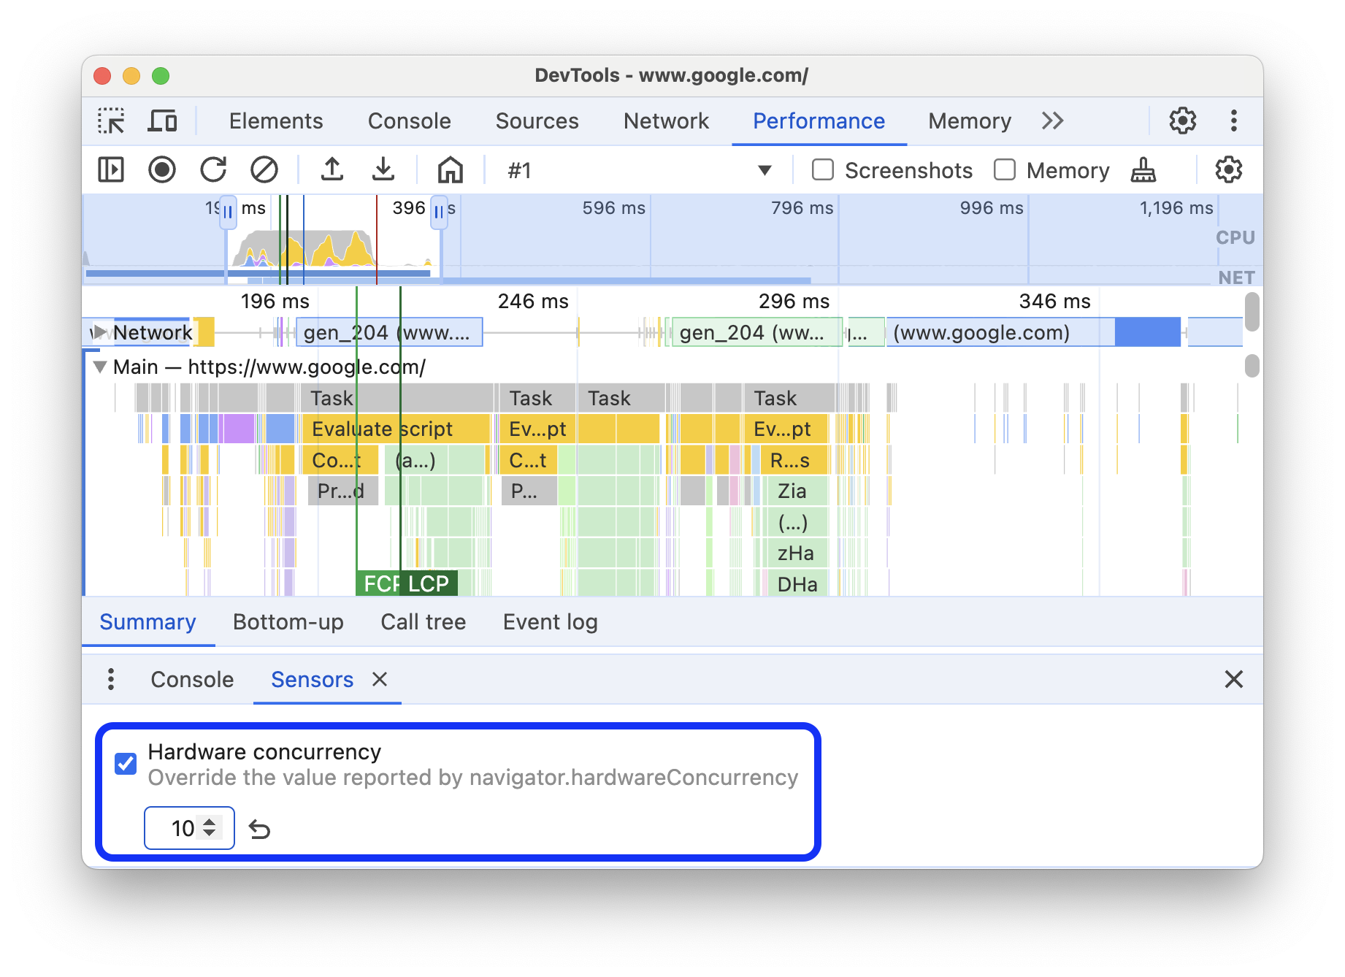Start a new performance recording

coord(162,169)
